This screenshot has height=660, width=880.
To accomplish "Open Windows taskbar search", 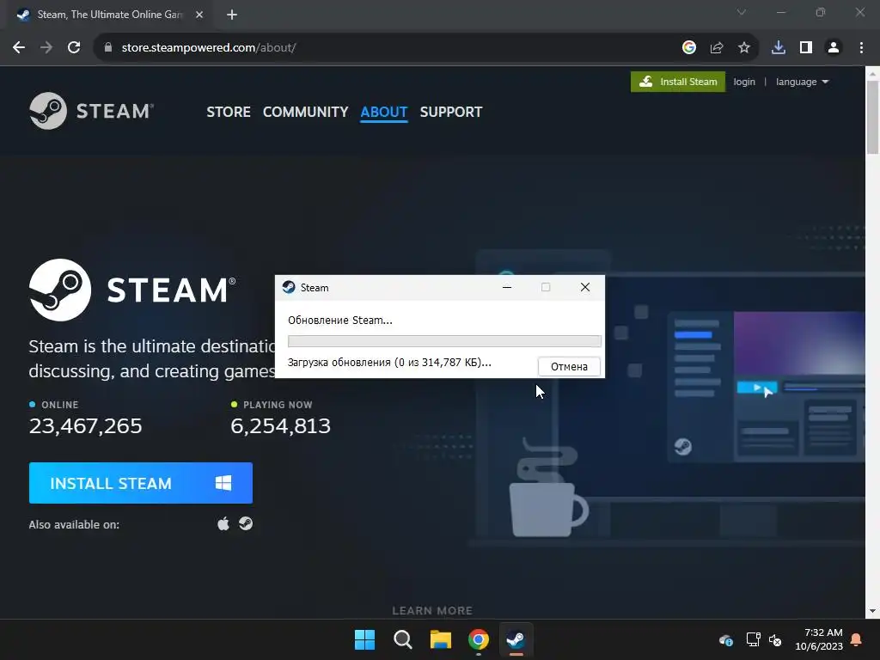I will [402, 639].
